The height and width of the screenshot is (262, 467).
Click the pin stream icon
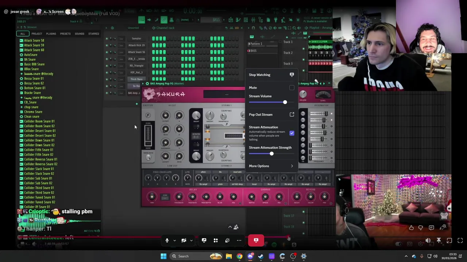[x=439, y=241]
